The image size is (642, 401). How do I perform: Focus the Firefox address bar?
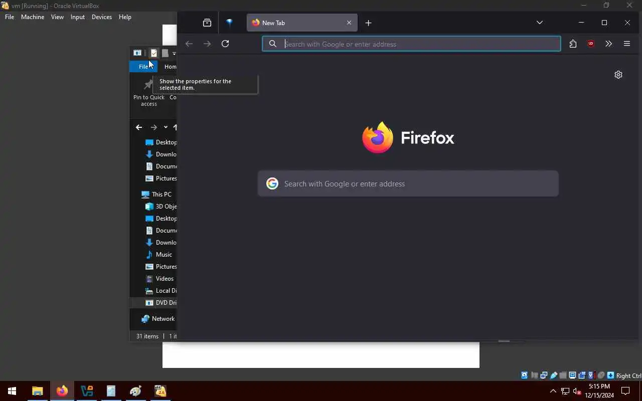(411, 44)
